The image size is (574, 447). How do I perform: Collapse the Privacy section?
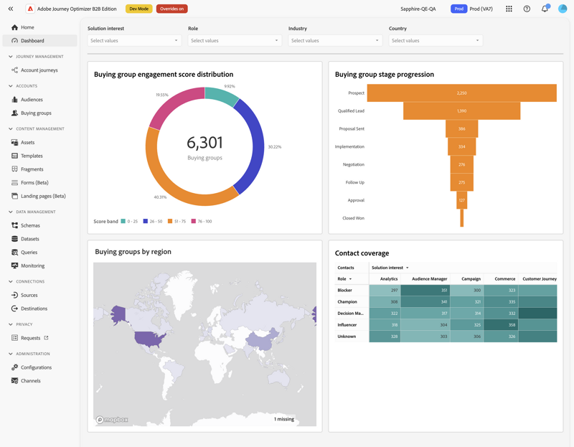click(x=11, y=324)
